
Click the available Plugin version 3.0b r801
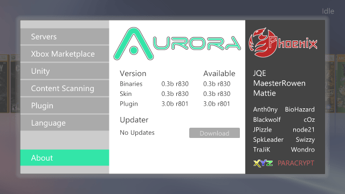[217, 104]
